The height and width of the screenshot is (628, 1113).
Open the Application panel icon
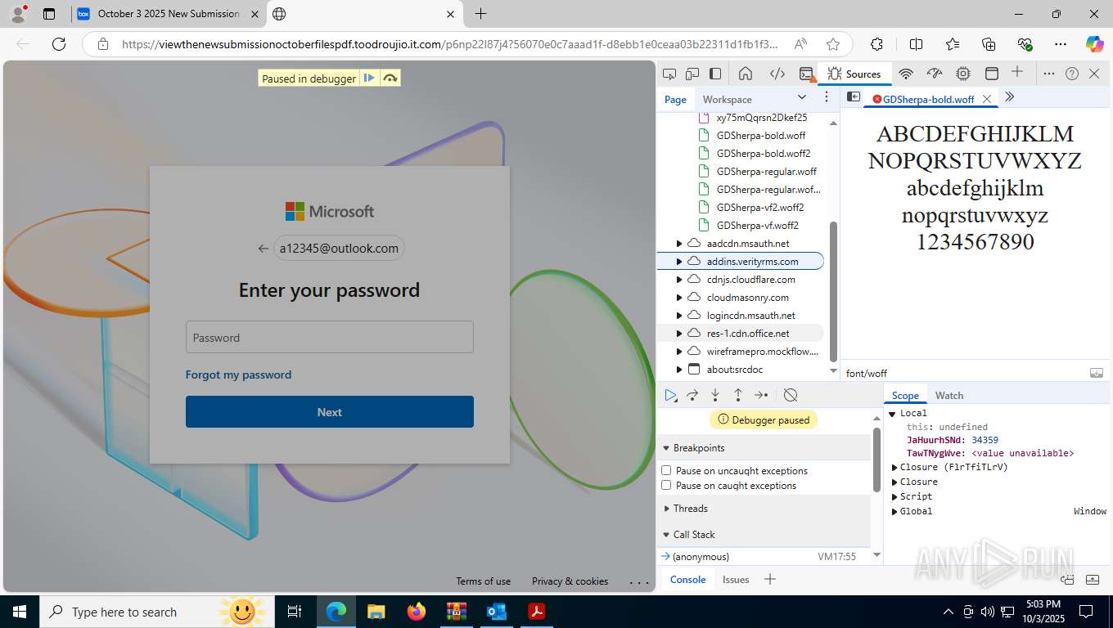992,74
